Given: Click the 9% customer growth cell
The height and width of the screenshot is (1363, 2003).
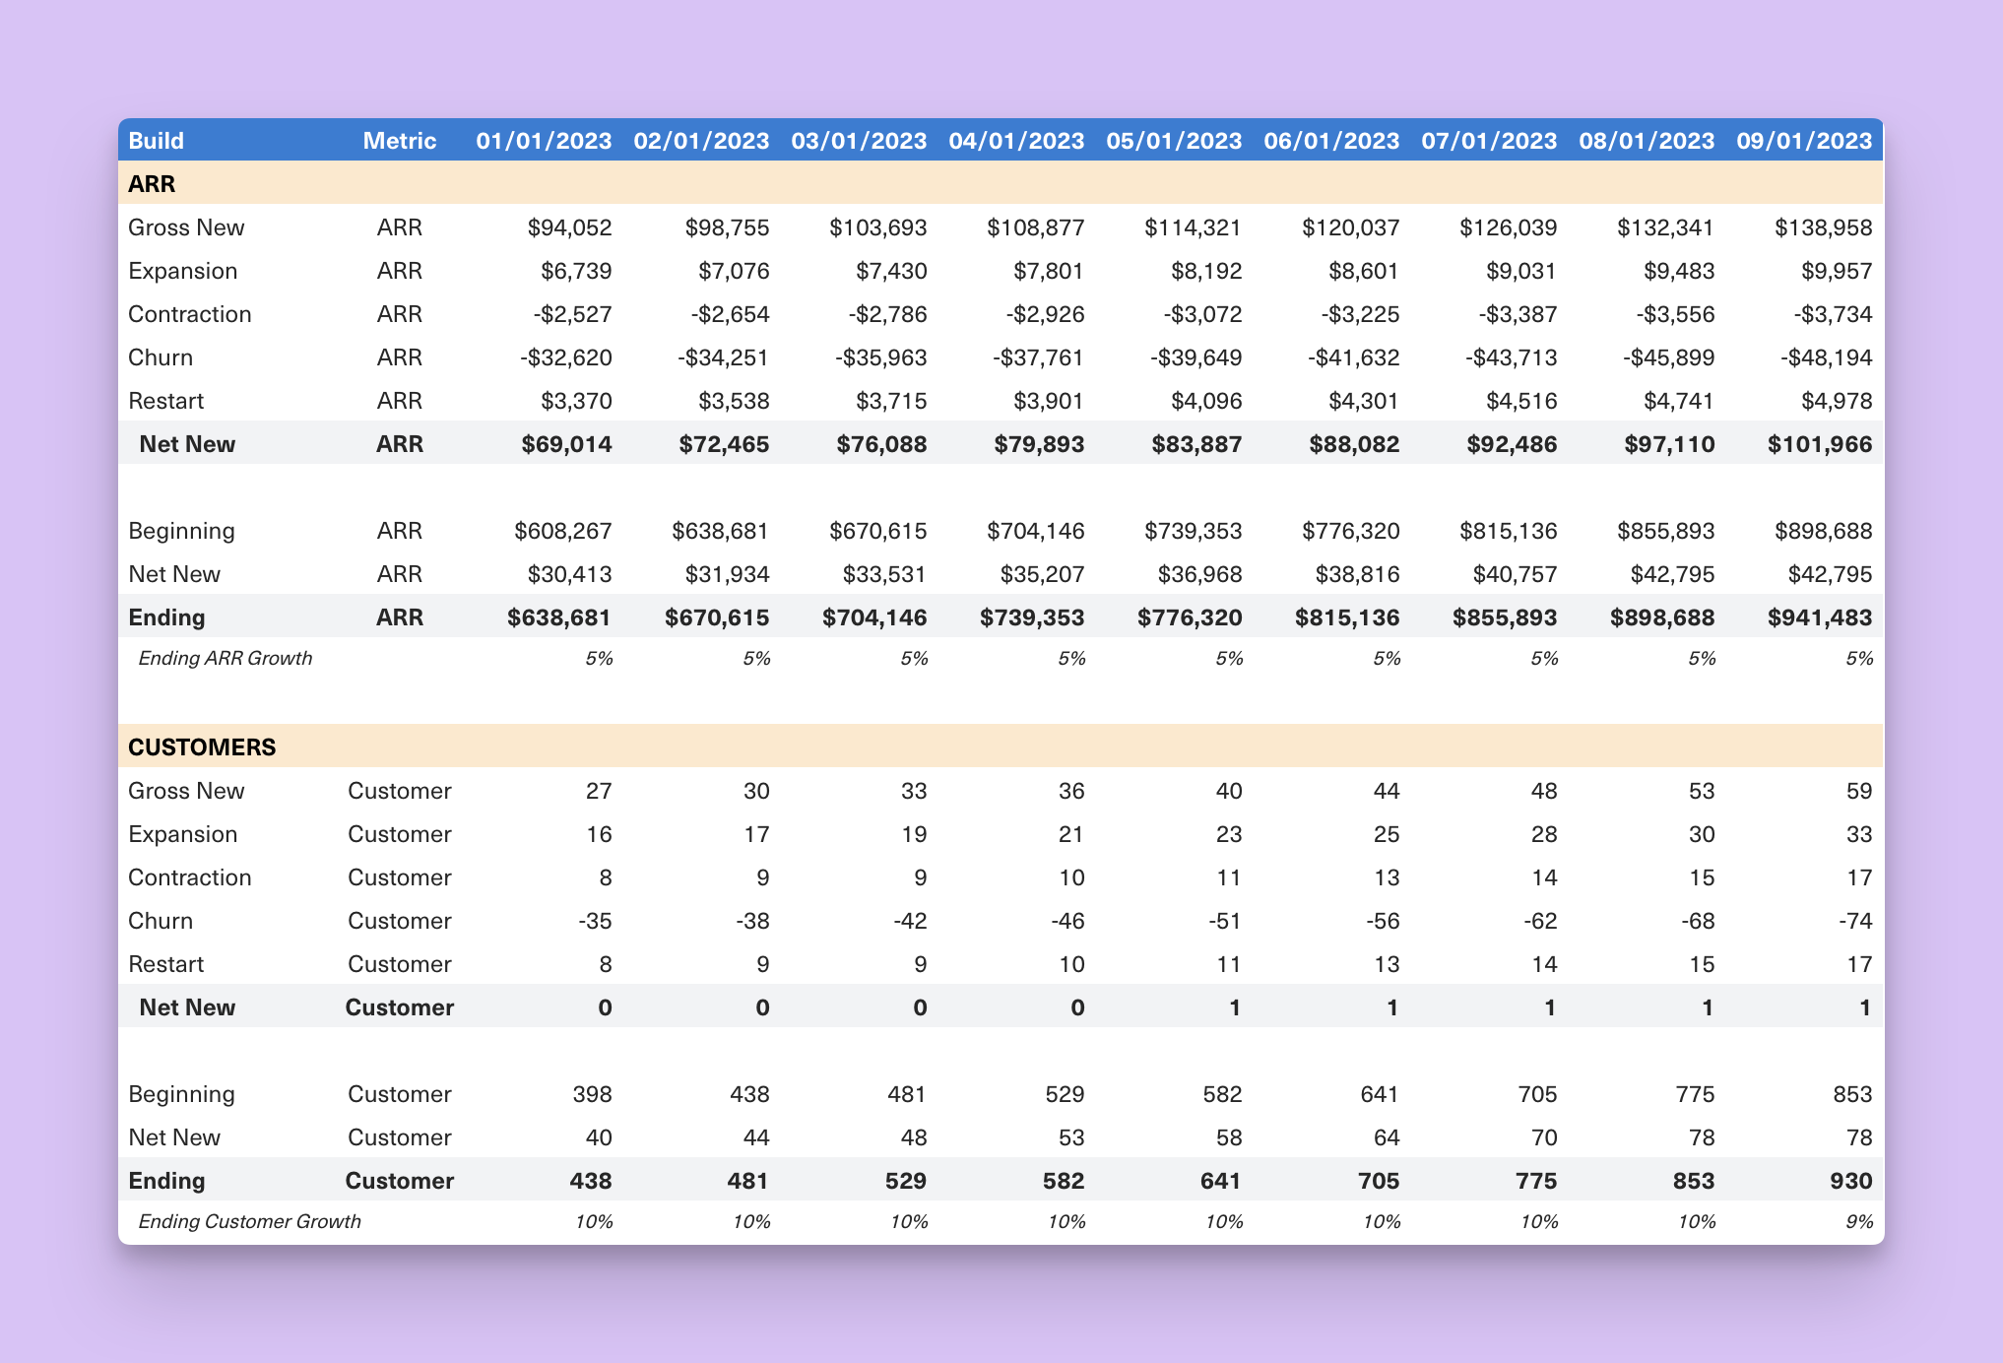Looking at the screenshot, I should click(x=1858, y=1221).
